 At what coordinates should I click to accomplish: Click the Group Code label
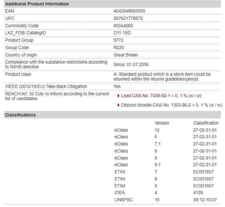point(17,47)
